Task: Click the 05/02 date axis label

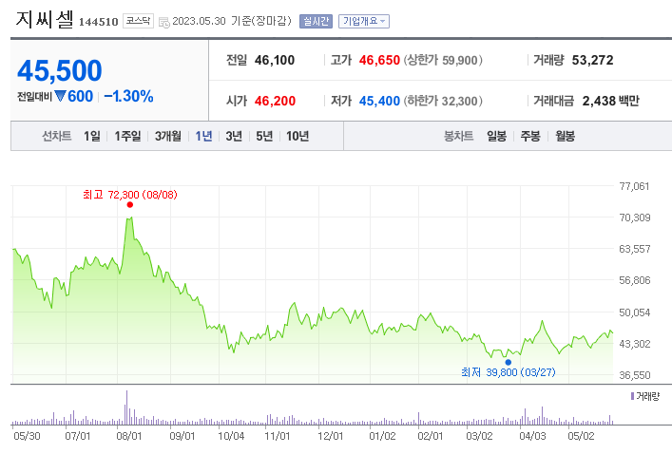Action: tap(581, 437)
